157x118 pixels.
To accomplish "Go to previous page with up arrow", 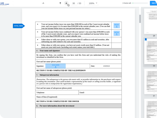I will pos(60,3).
